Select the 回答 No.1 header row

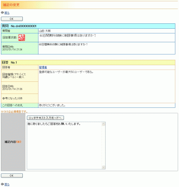click(88, 62)
